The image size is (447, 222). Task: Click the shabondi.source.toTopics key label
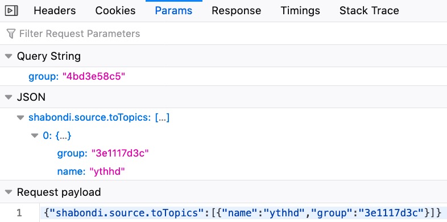click(90, 117)
